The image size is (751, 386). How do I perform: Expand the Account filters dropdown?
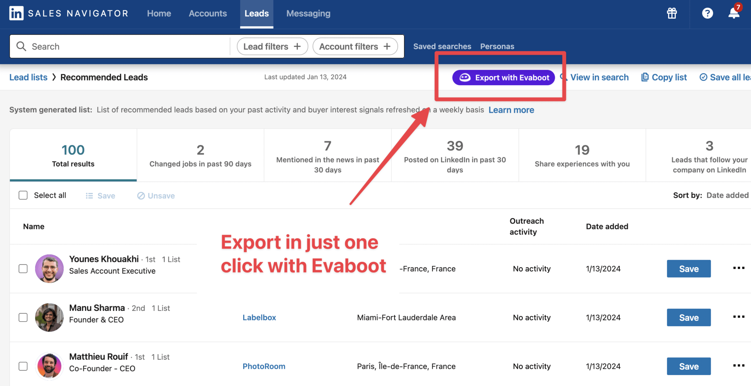(x=354, y=46)
